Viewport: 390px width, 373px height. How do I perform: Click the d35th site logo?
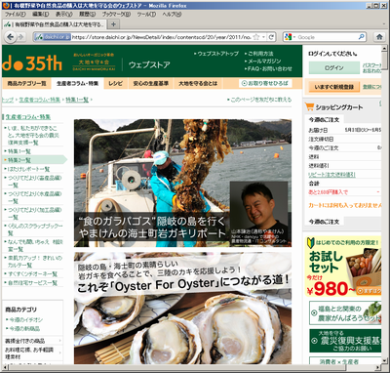[32, 62]
